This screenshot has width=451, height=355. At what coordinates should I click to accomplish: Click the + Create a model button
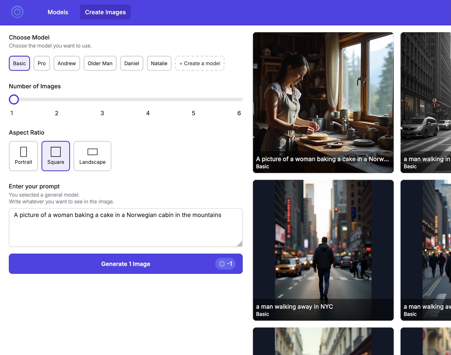tap(200, 63)
